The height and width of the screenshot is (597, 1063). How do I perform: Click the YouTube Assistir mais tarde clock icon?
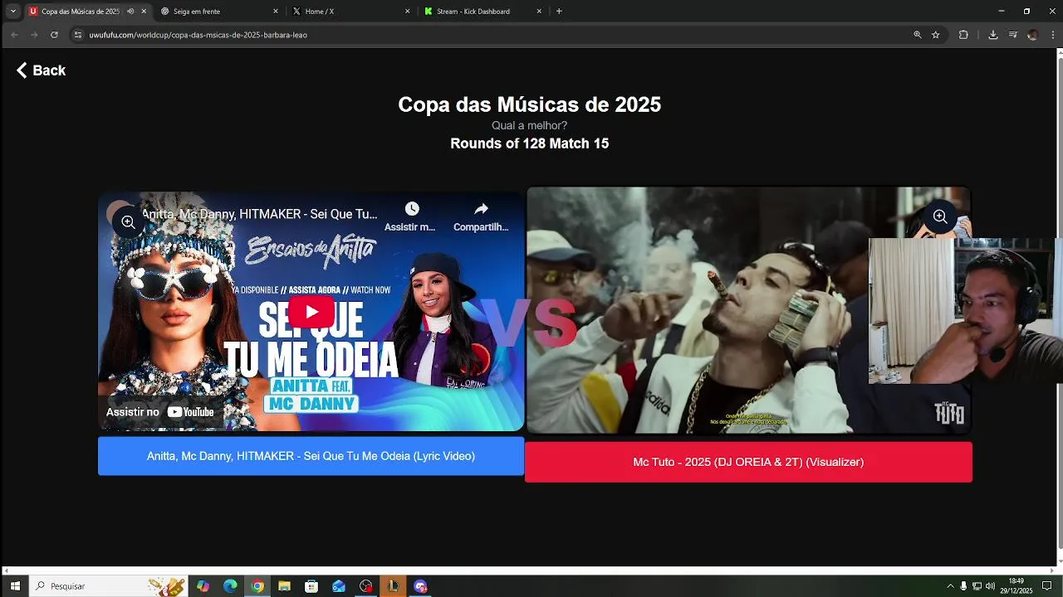click(x=412, y=209)
